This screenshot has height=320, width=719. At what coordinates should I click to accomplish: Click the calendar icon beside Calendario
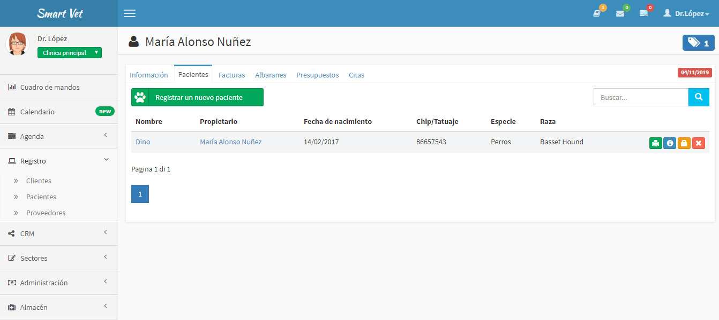(12, 112)
